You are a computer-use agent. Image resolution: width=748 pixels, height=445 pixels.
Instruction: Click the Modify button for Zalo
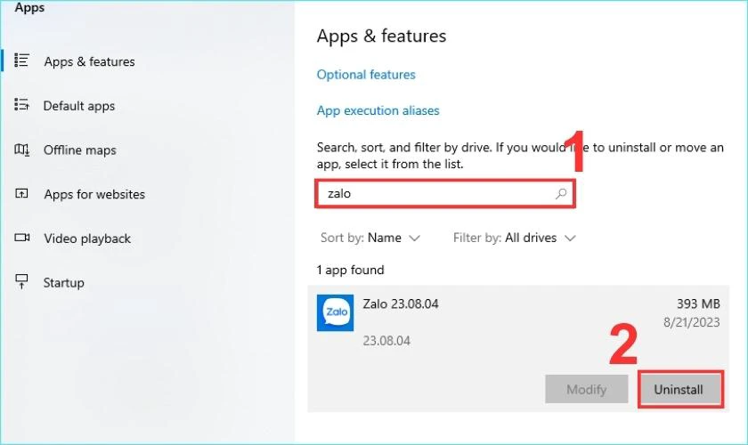pyautogui.click(x=586, y=389)
